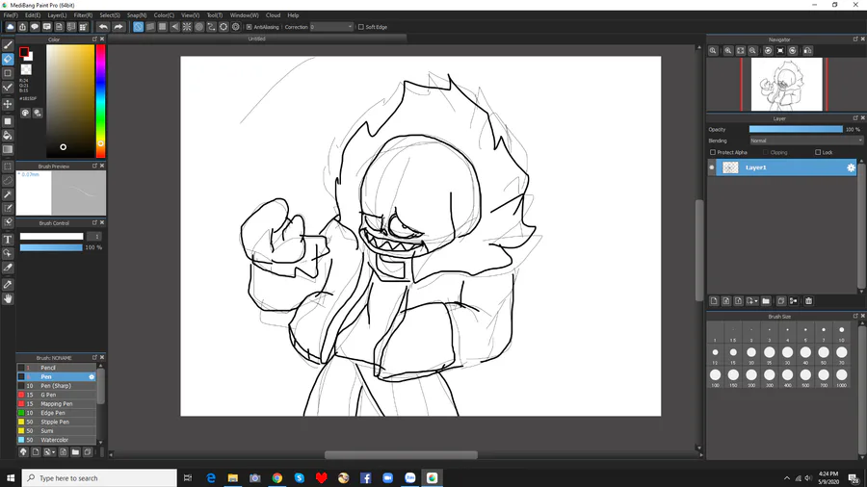Enable Protect Alpha checkbox
The height and width of the screenshot is (487, 867).
pyautogui.click(x=713, y=152)
